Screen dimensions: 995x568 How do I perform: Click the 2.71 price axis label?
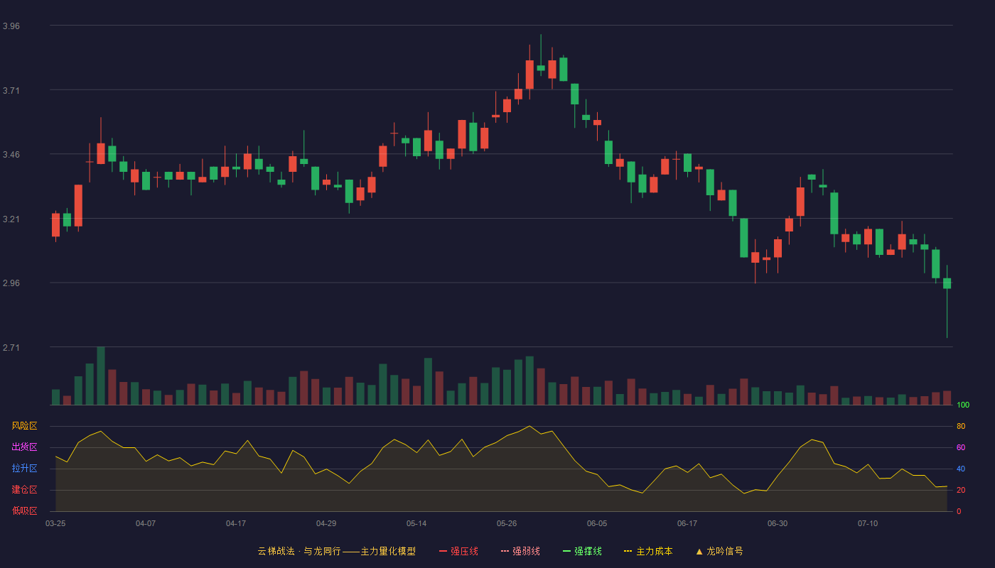click(x=11, y=348)
